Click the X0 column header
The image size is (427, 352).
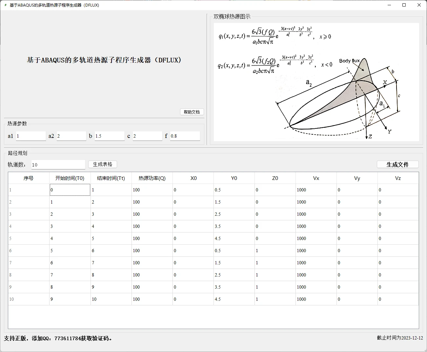(193, 178)
